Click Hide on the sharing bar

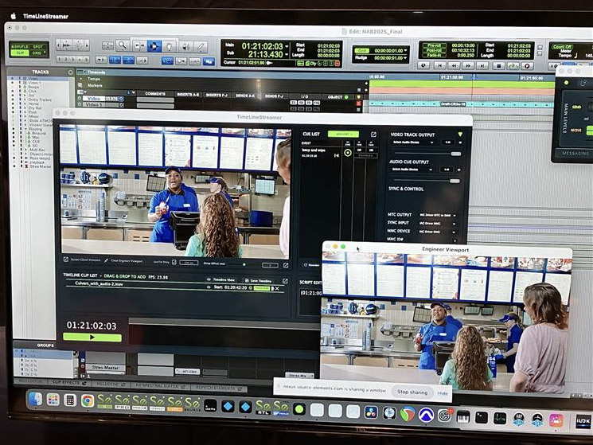tap(443, 393)
